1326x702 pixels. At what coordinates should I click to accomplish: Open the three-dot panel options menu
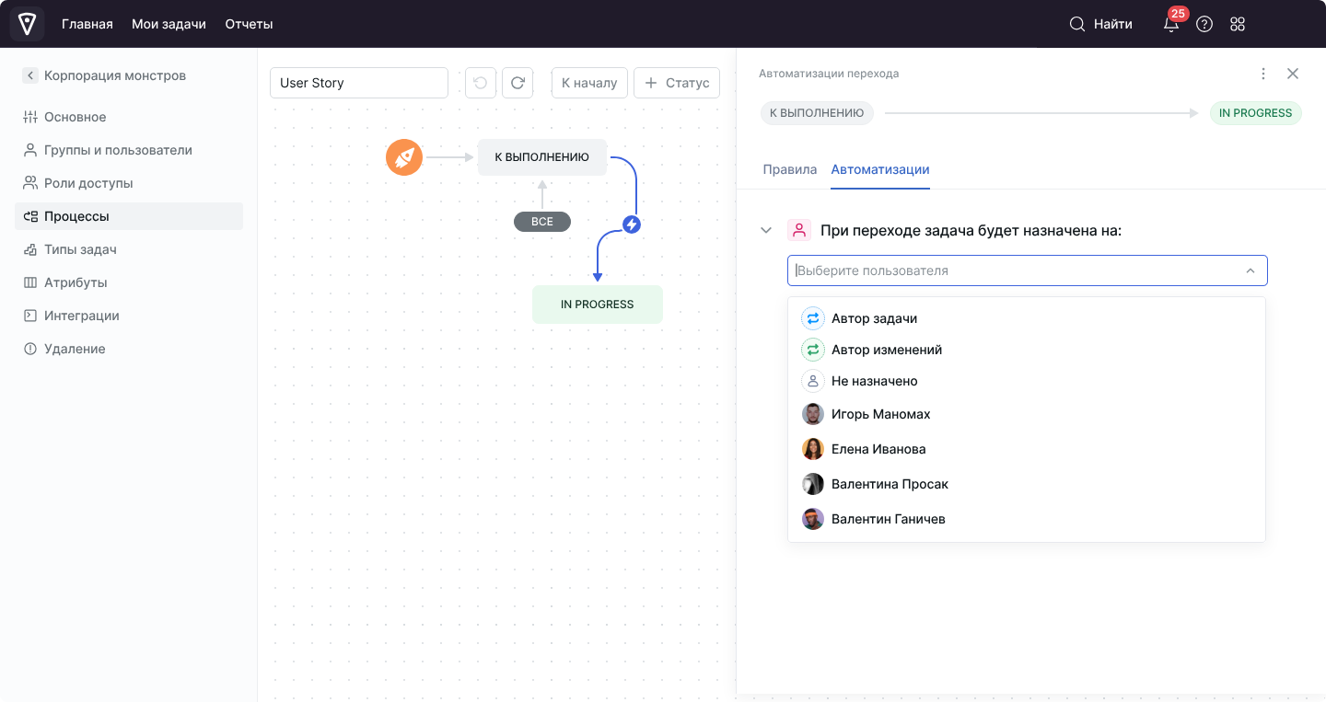pyautogui.click(x=1263, y=74)
